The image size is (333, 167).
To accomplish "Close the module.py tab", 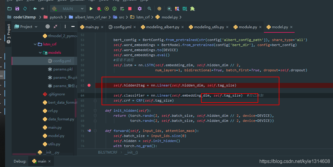I will click(260, 27).
